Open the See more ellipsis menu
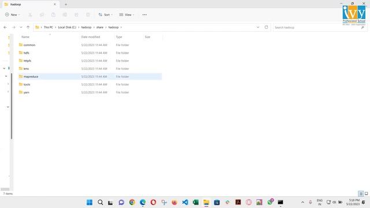Viewport: 370px width, 208px height. coord(145,14)
